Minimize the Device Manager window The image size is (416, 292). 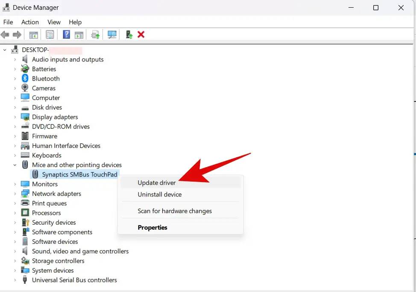351,8
